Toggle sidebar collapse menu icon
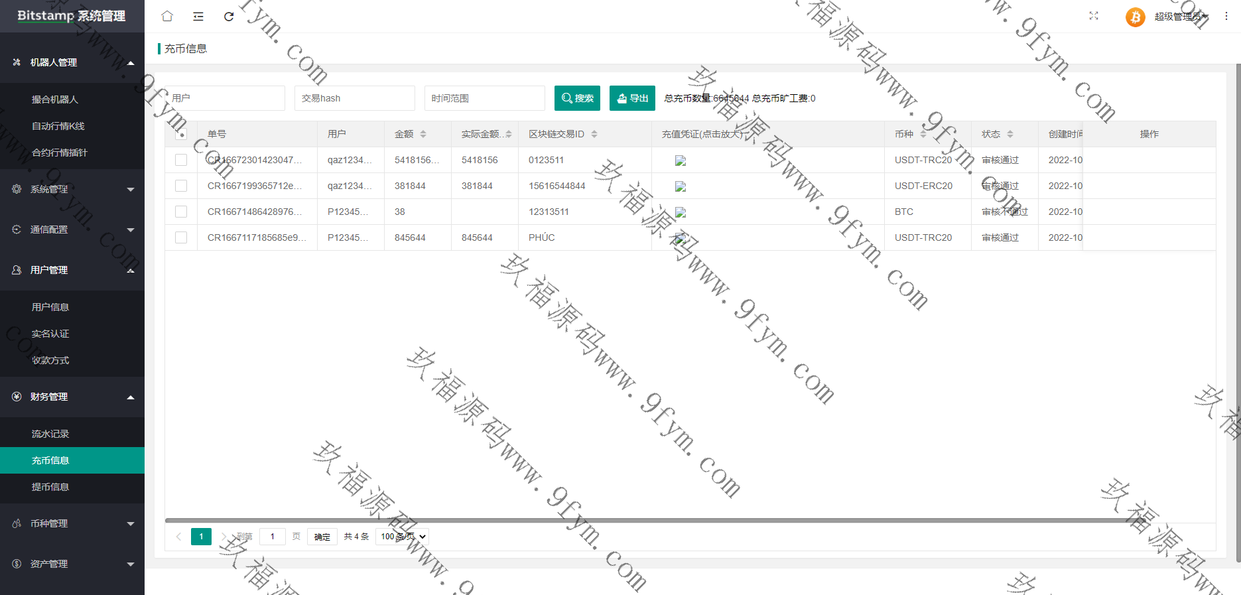Image resolution: width=1241 pixels, height=595 pixels. pyautogui.click(x=198, y=16)
